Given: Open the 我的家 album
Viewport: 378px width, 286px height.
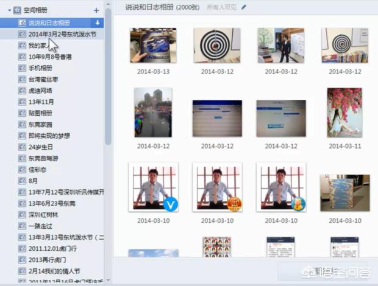Looking at the screenshot, I should click(x=37, y=46).
